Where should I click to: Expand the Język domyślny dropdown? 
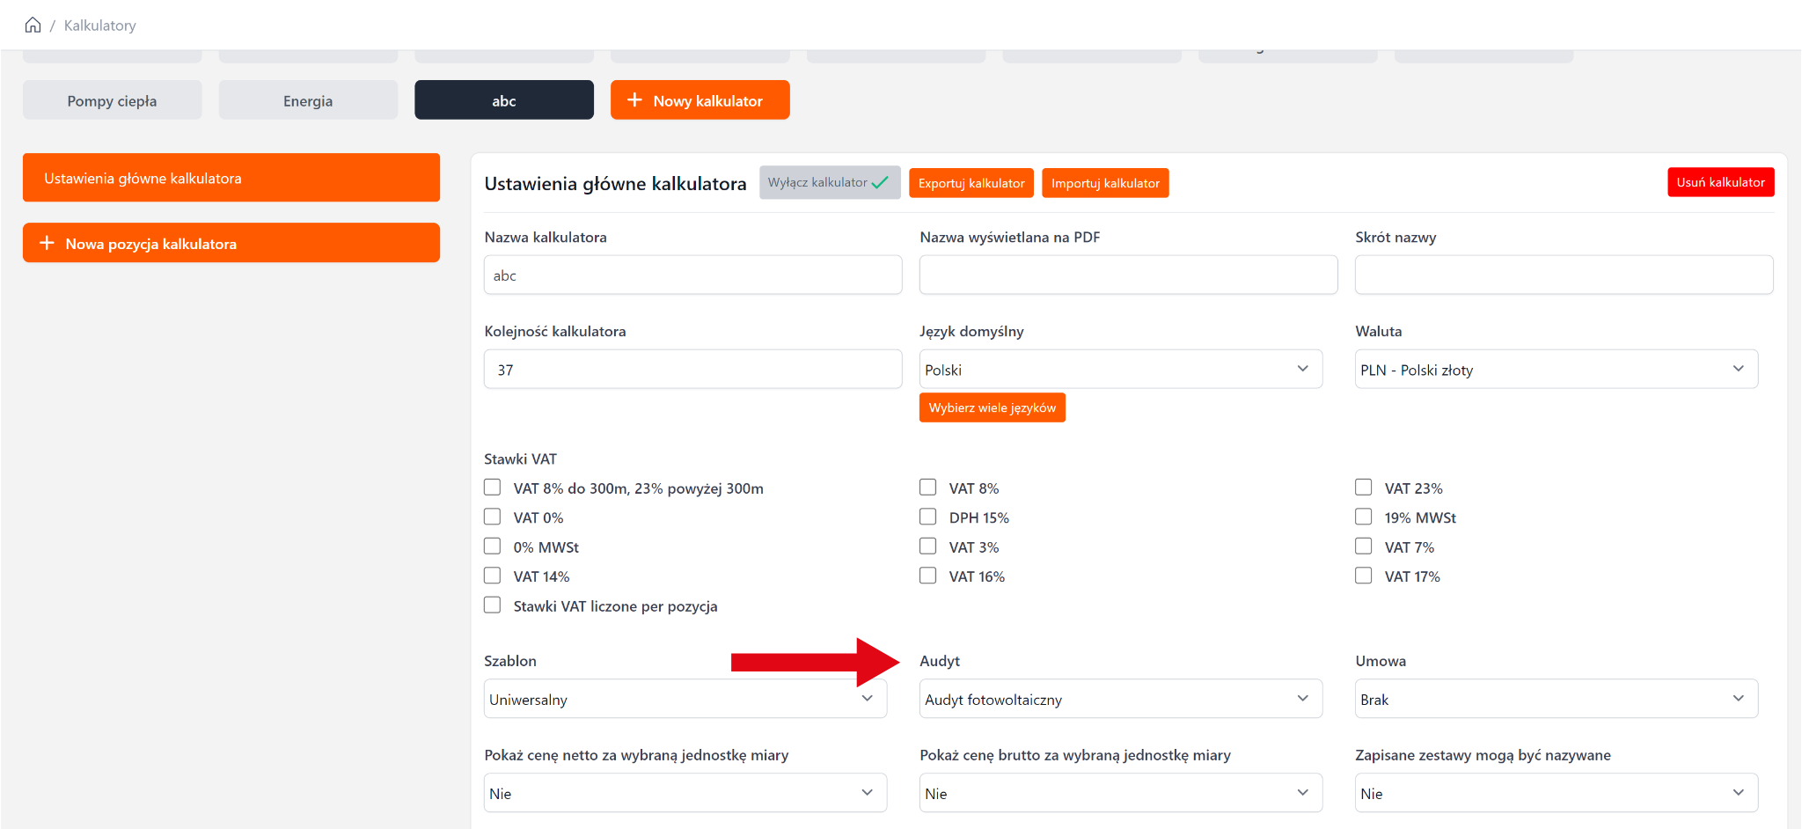point(1120,370)
